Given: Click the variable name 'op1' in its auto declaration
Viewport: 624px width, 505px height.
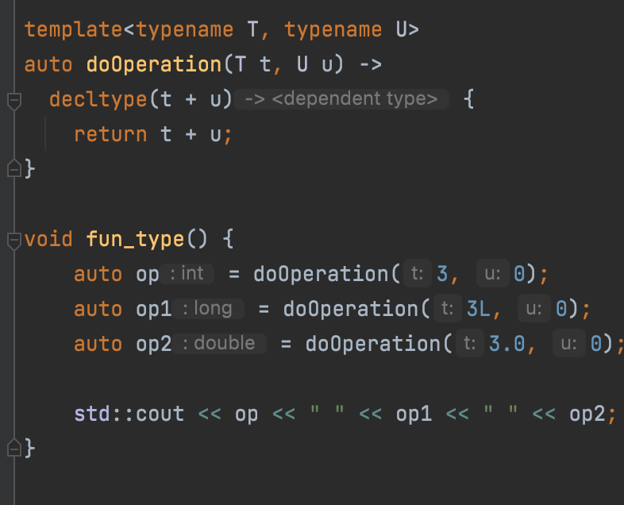Looking at the screenshot, I should tap(153, 309).
